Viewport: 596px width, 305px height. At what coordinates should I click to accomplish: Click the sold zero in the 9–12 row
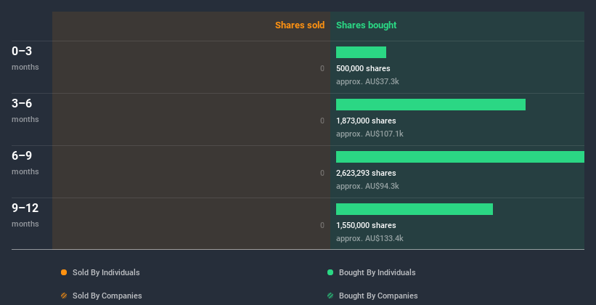(322, 225)
